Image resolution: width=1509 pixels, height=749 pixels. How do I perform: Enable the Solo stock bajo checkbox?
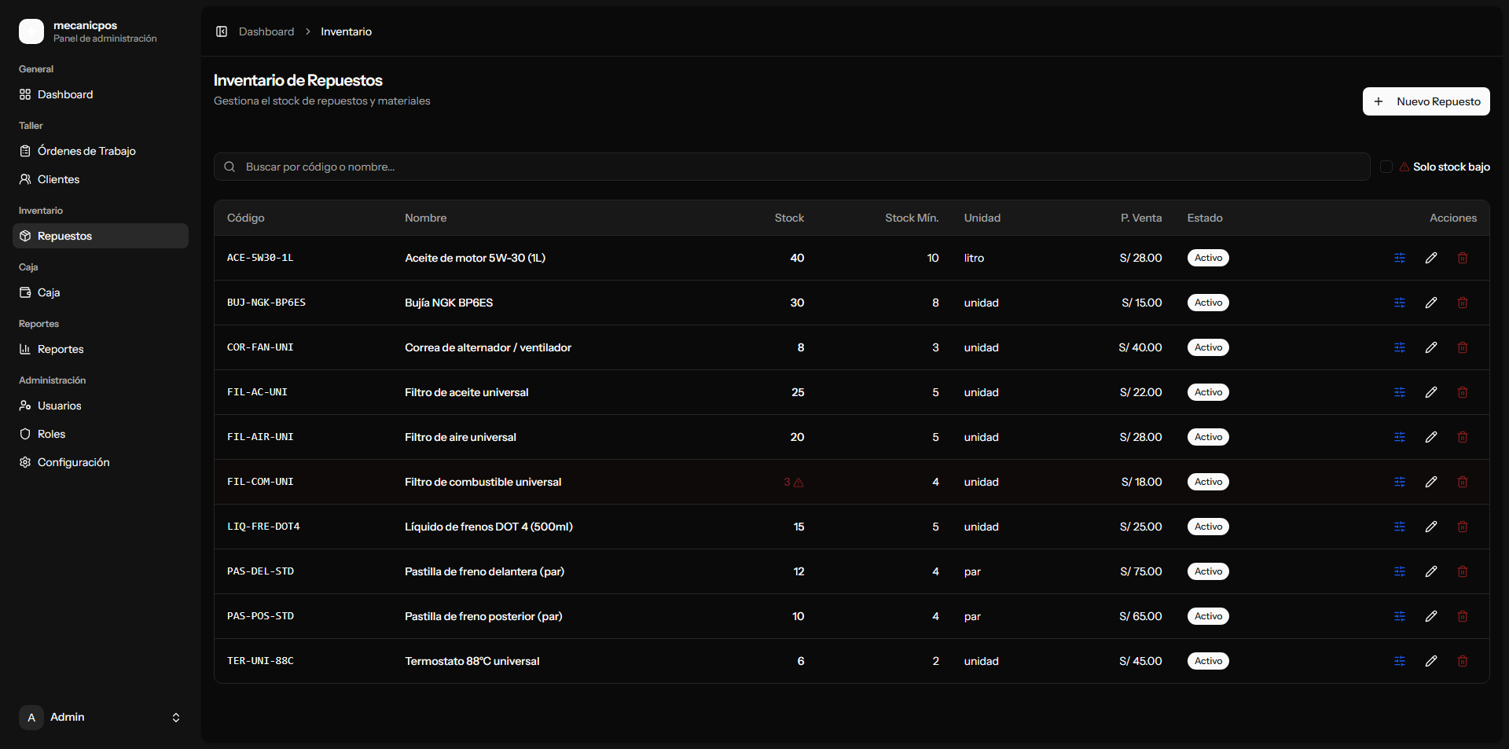coord(1386,167)
